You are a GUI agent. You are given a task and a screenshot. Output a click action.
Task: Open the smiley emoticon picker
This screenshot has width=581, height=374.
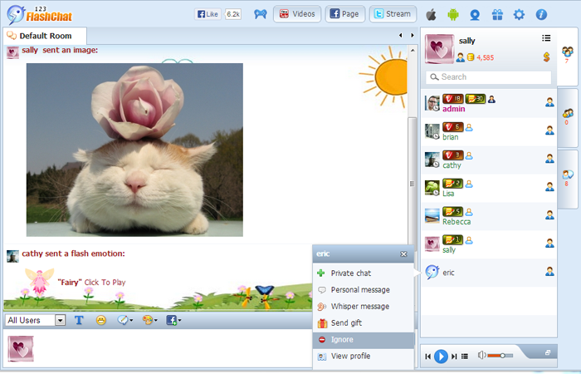coord(101,320)
